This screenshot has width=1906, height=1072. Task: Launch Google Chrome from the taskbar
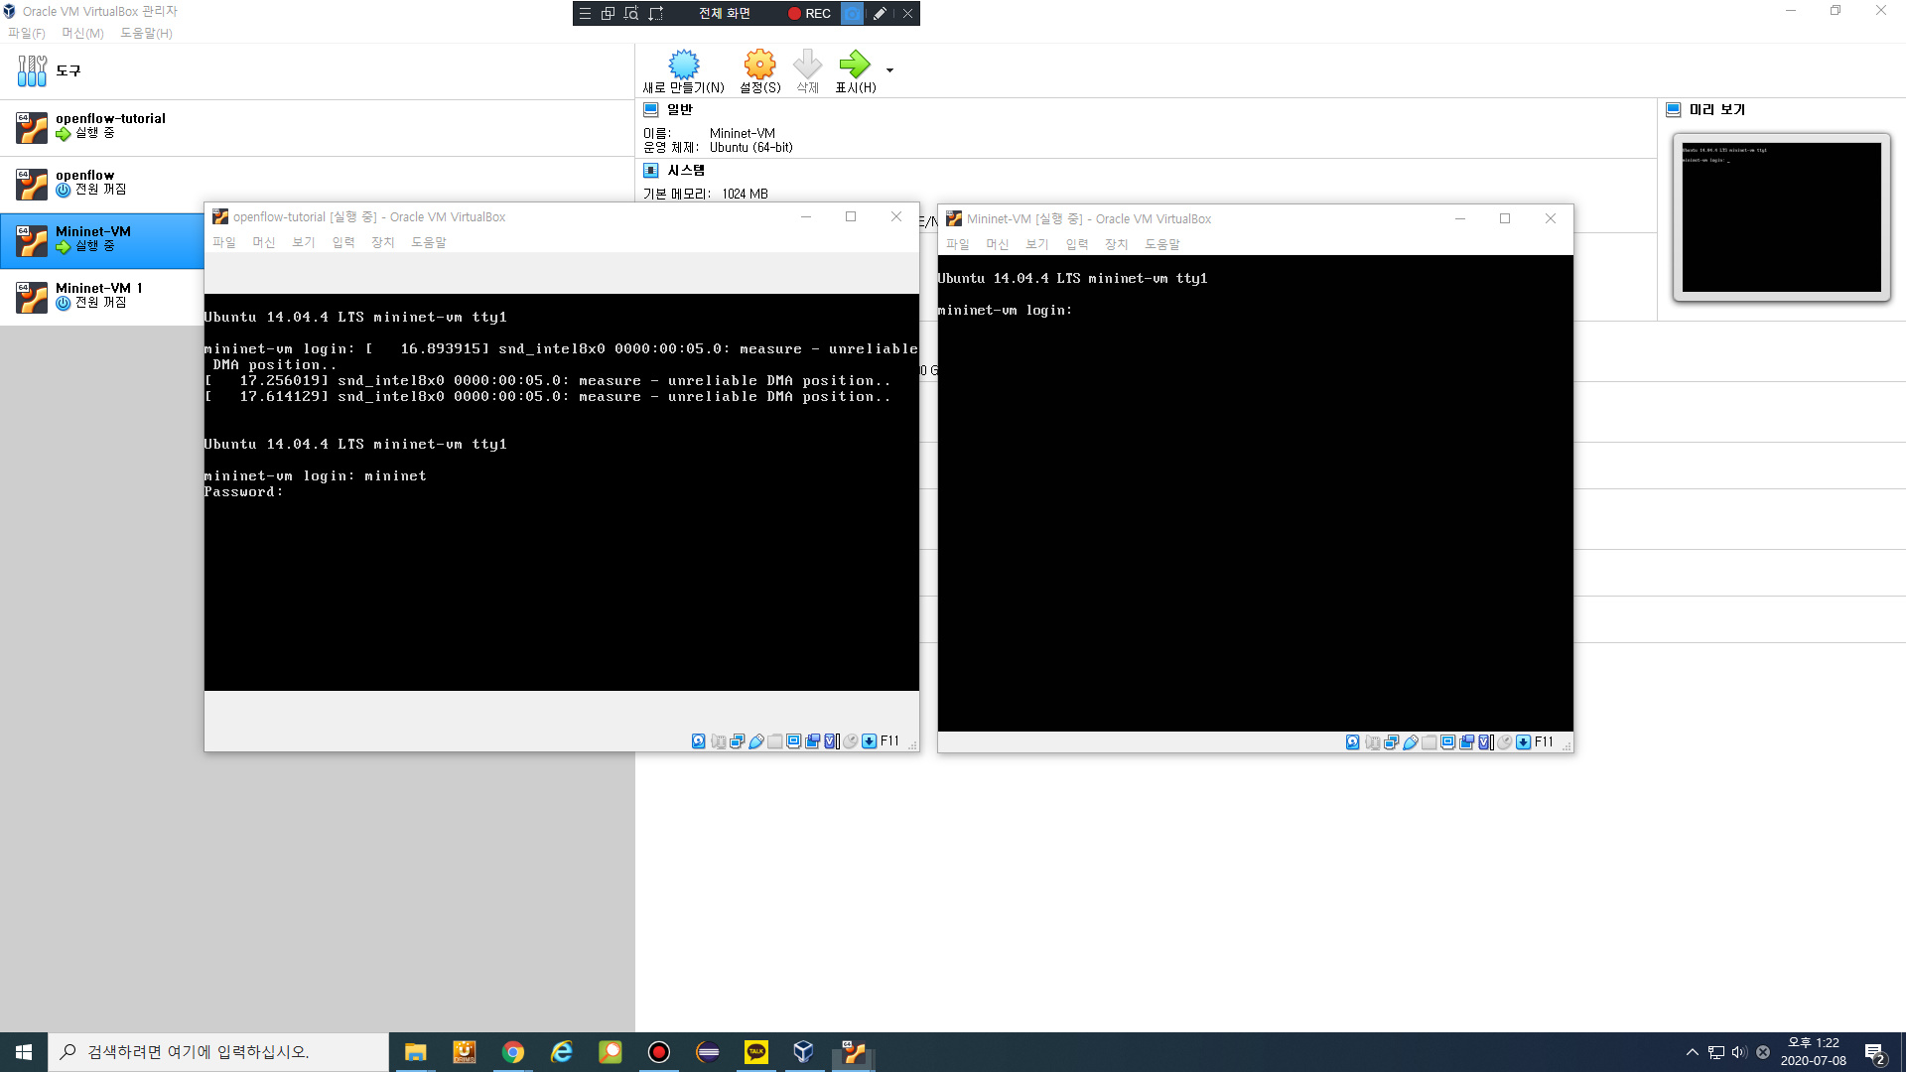tap(512, 1052)
